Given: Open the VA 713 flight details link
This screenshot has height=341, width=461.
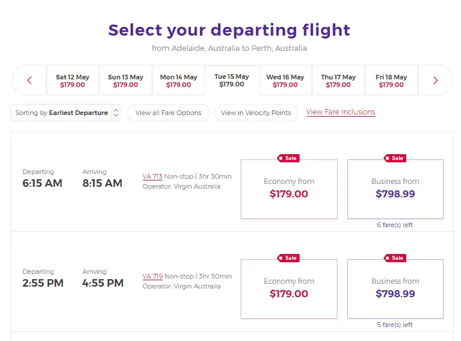Looking at the screenshot, I should point(152,176).
